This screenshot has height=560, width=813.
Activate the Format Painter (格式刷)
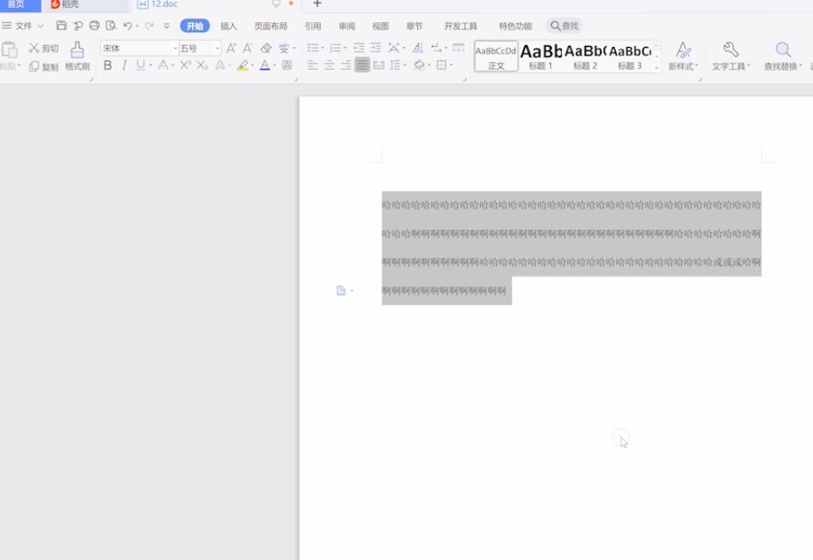coord(77,56)
